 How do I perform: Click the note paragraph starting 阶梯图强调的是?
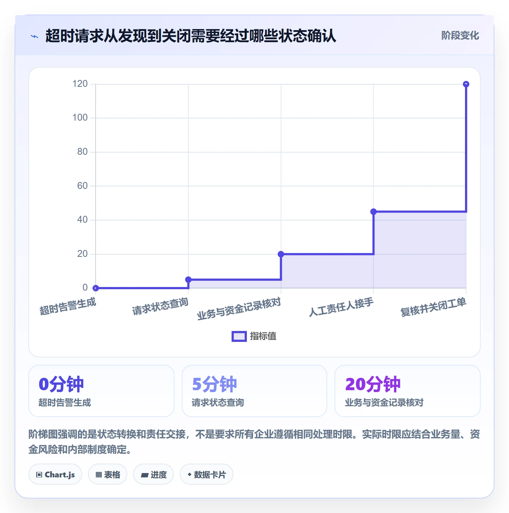(x=254, y=442)
